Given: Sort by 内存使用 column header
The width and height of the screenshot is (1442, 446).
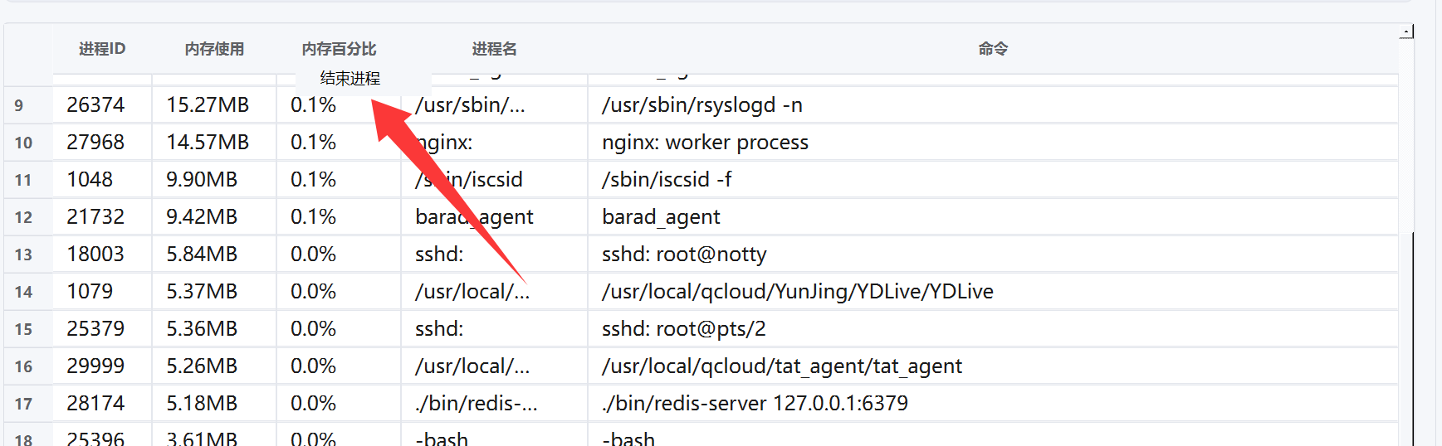Looking at the screenshot, I should pos(214,49).
